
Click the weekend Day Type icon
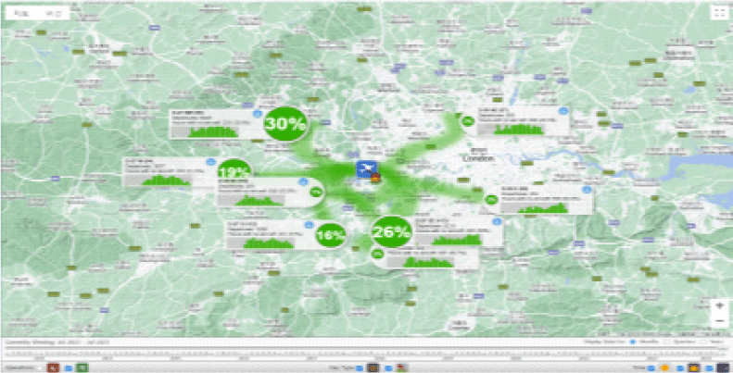[x=402, y=367]
